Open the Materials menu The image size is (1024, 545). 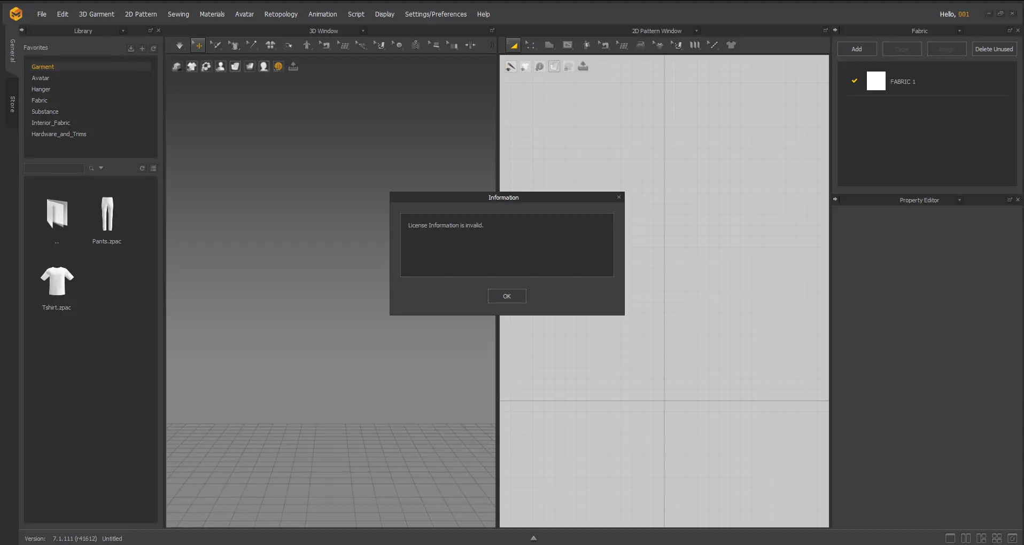tap(212, 14)
